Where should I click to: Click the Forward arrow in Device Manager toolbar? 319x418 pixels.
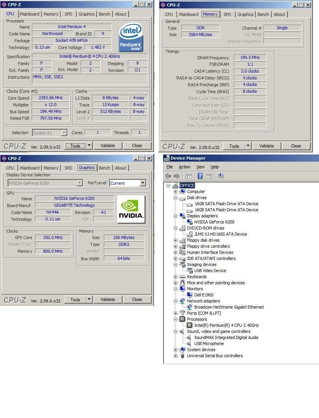[176, 176]
